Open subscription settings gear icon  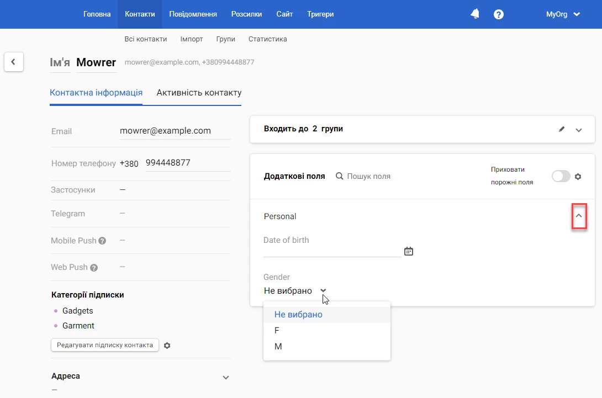pyautogui.click(x=167, y=346)
